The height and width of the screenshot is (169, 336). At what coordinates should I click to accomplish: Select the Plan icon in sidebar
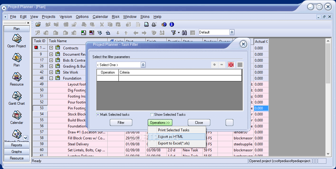17,58
